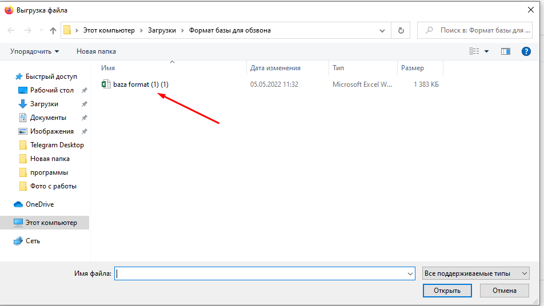Open the Все поддерживаемые типы file type dropdown
This screenshot has height=306, width=544.
[475, 273]
